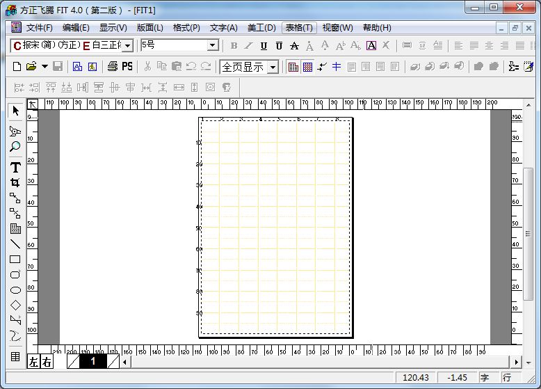The width and height of the screenshot is (541, 389).
Task: Toggle strikethrough text formatting
Action: pos(294,46)
